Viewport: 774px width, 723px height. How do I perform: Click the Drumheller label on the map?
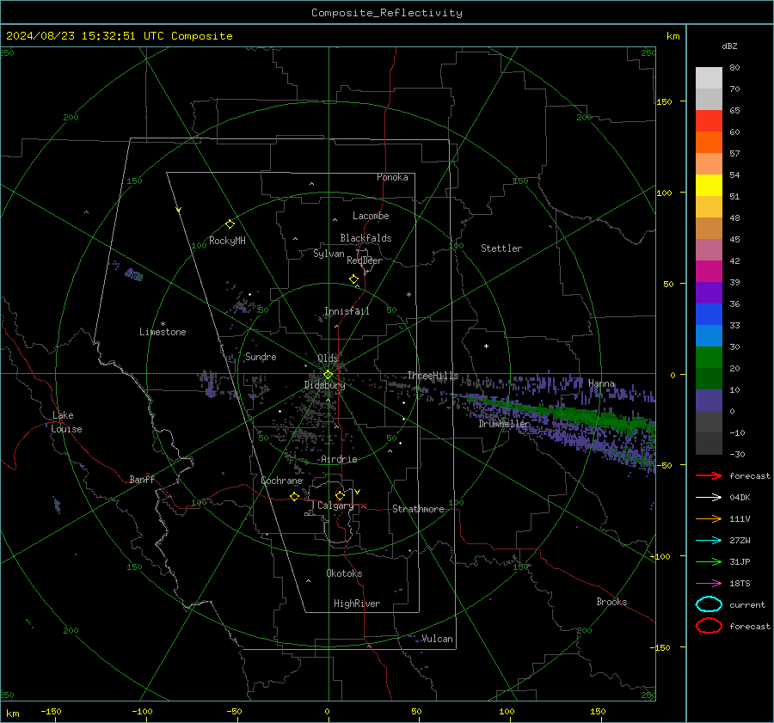pos(504,424)
